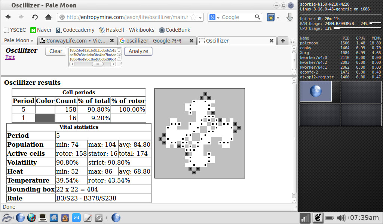
Task: Launch the blue W office application
Action: [x=76, y=218]
